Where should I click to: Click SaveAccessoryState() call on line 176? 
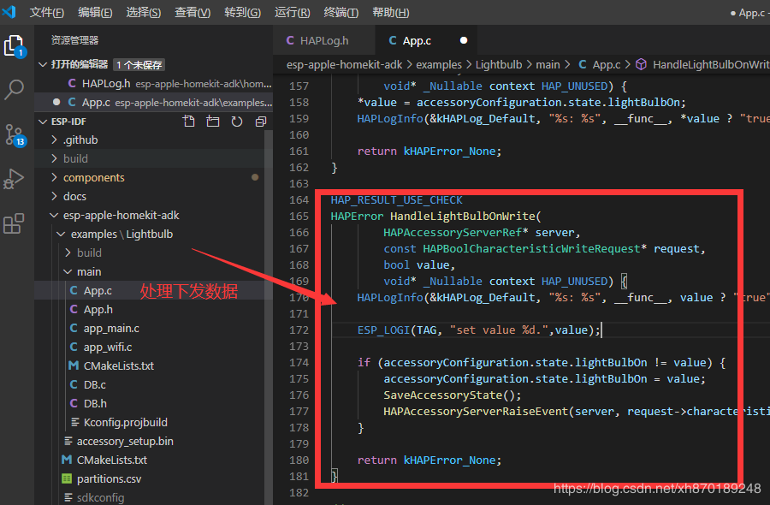coord(452,395)
